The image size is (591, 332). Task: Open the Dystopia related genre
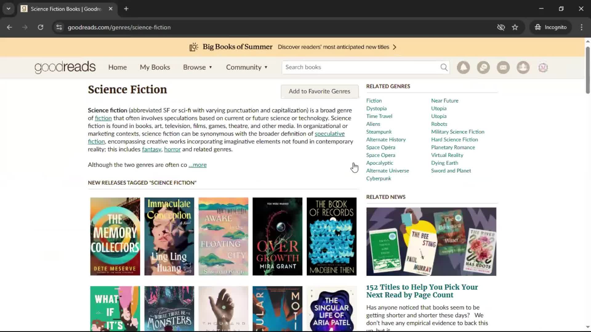[376, 109]
